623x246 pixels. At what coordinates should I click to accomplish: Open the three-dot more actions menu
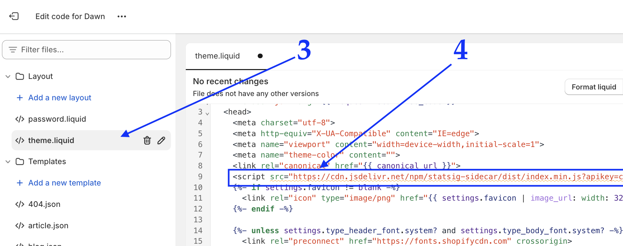122,16
